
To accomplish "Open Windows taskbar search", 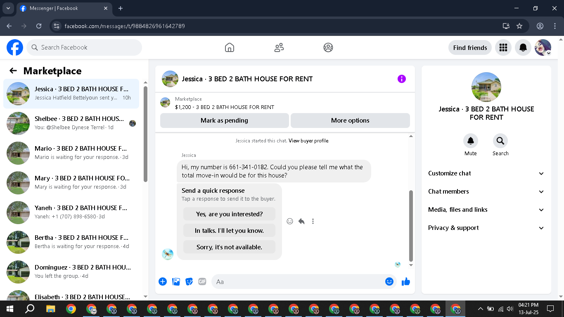I will pos(30,309).
